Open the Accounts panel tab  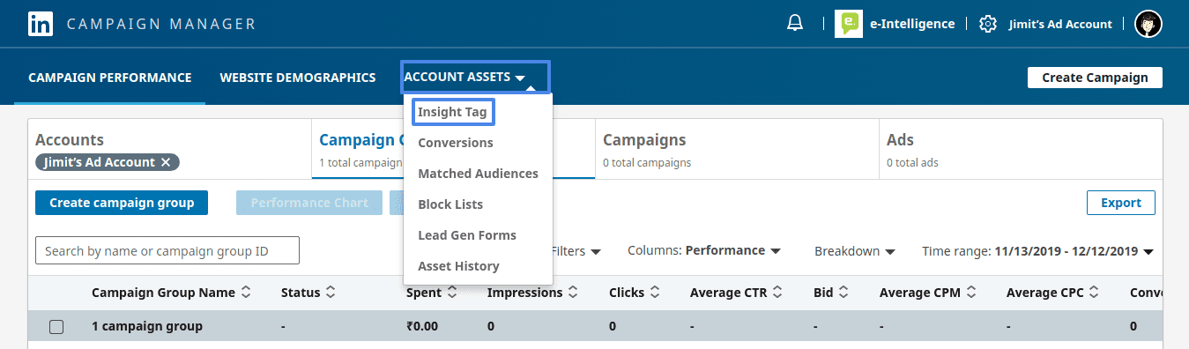(170, 150)
